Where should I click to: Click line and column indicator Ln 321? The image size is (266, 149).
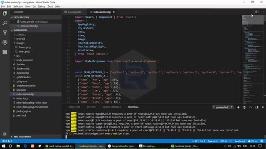pos(198,141)
